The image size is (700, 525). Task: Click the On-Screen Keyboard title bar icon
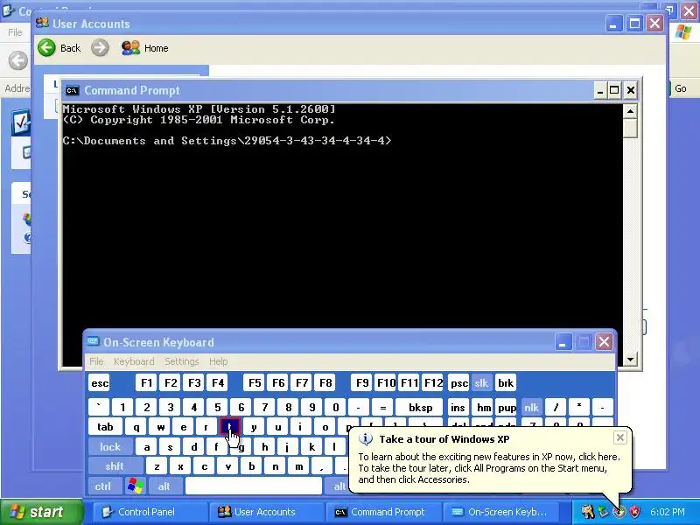pos(93,341)
